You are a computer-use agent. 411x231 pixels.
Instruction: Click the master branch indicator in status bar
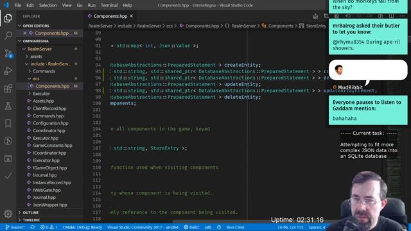click(15, 227)
